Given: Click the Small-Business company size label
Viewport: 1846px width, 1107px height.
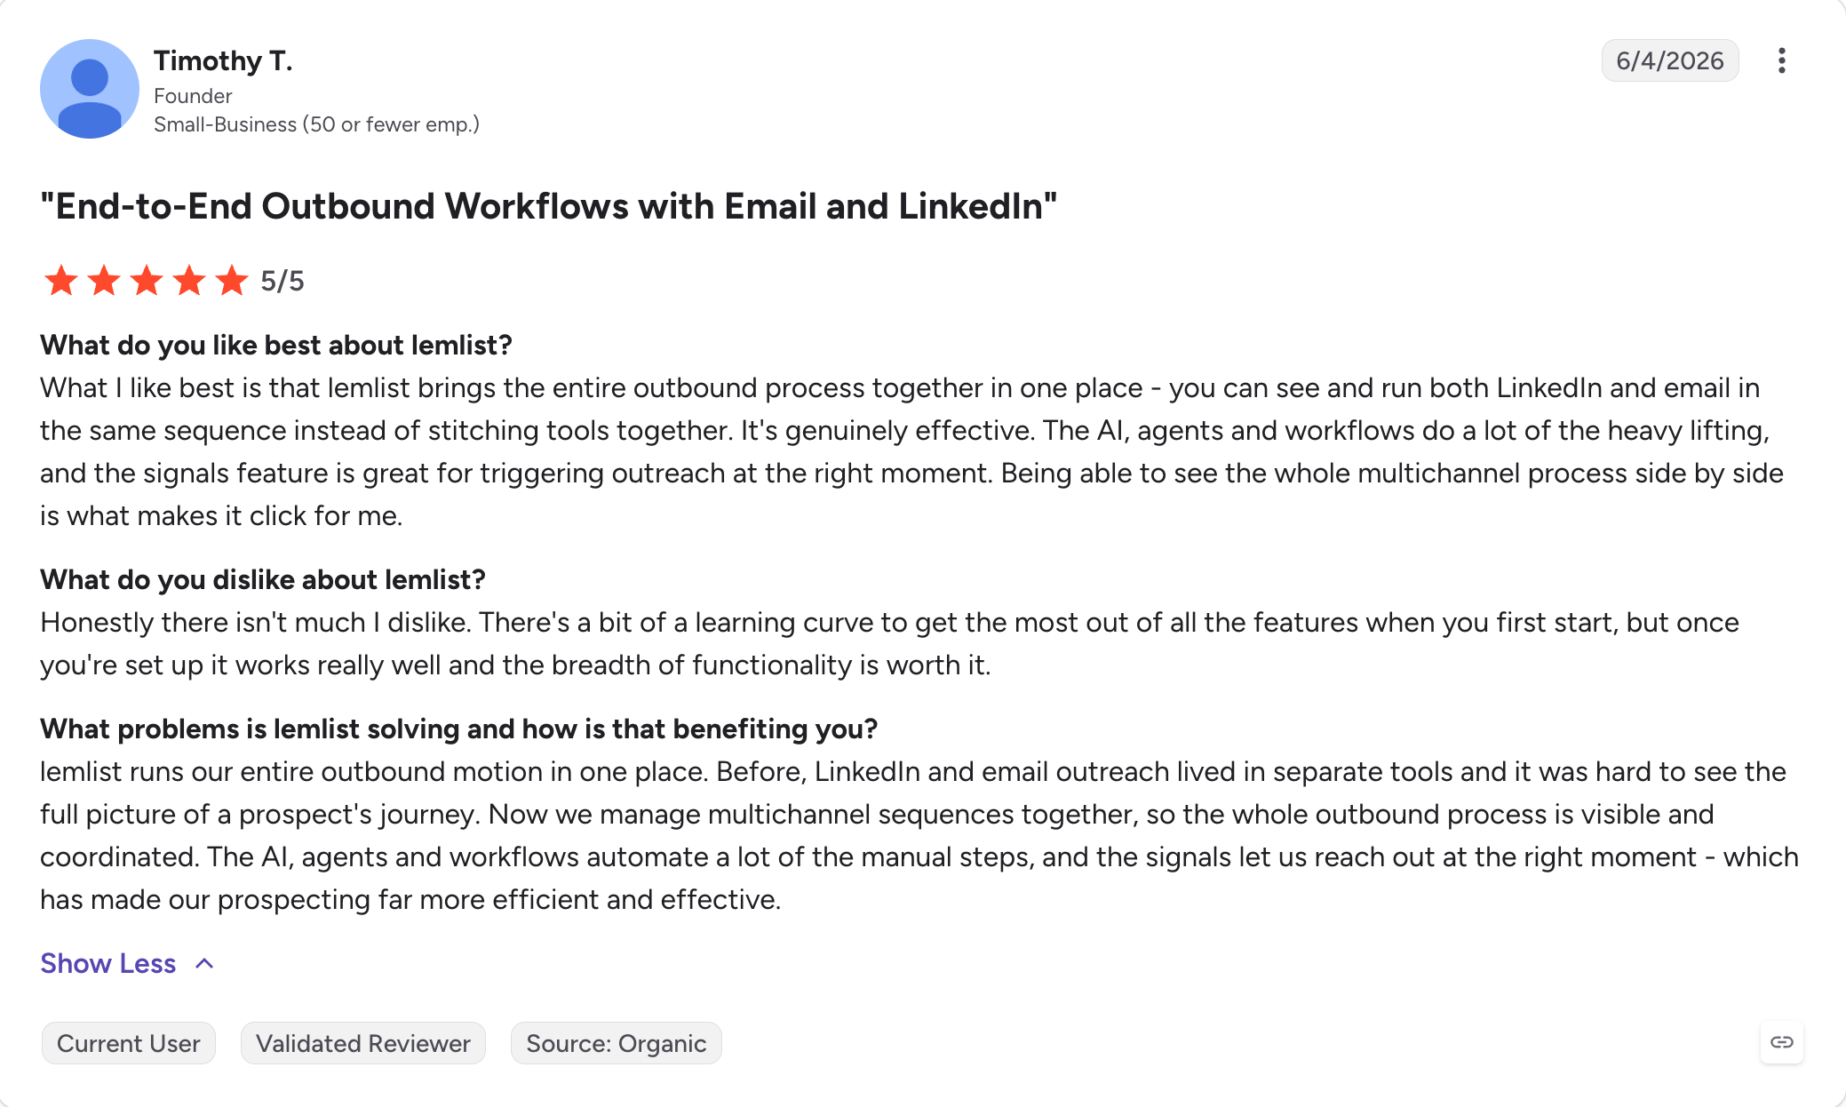Looking at the screenshot, I should (x=316, y=124).
